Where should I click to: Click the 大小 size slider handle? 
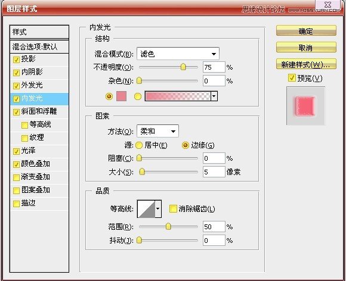[142, 172]
